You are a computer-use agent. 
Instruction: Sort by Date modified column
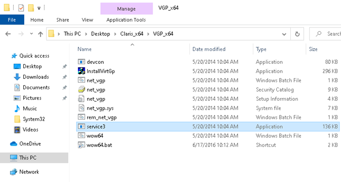pos(209,49)
